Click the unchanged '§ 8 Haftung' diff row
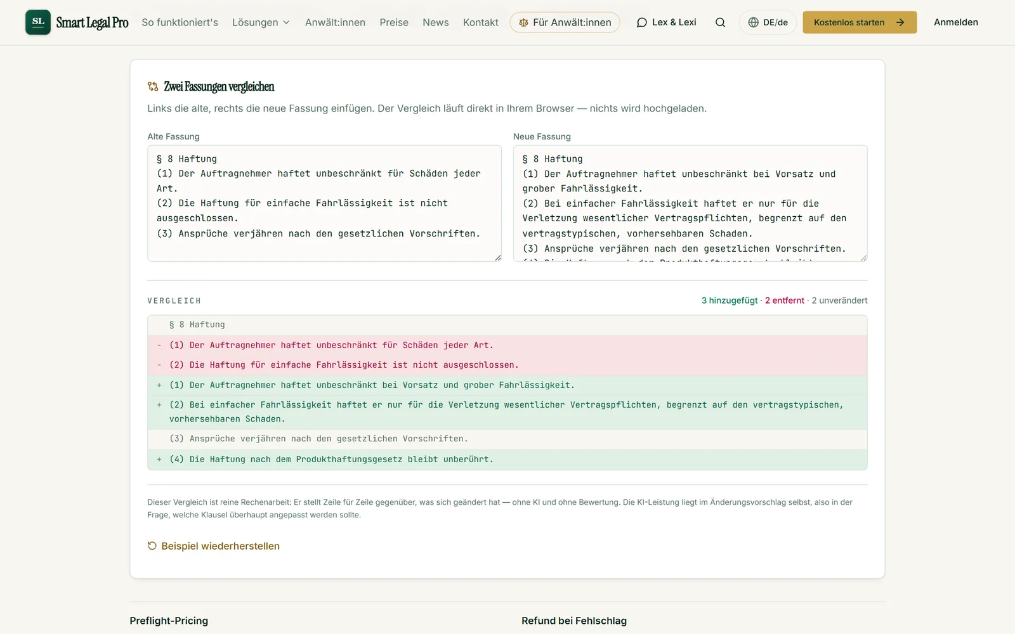 coord(507,325)
